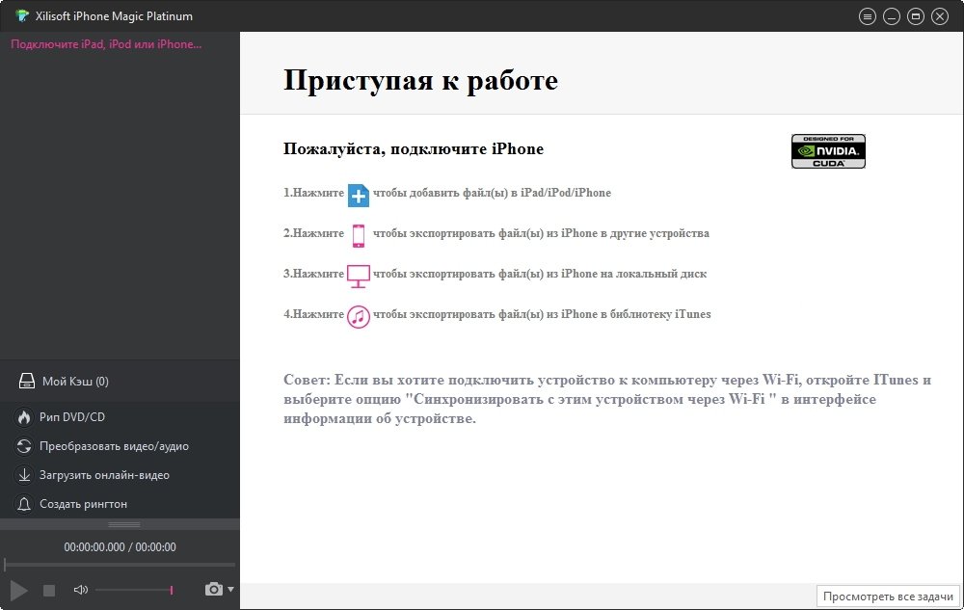Click the flame icon beside Рип DVD/CD
This screenshot has width=964, height=610.
point(23,417)
